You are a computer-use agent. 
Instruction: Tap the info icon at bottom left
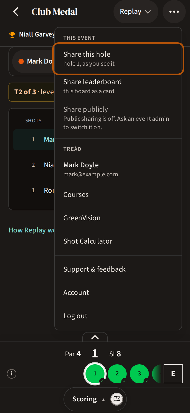pos(12,374)
